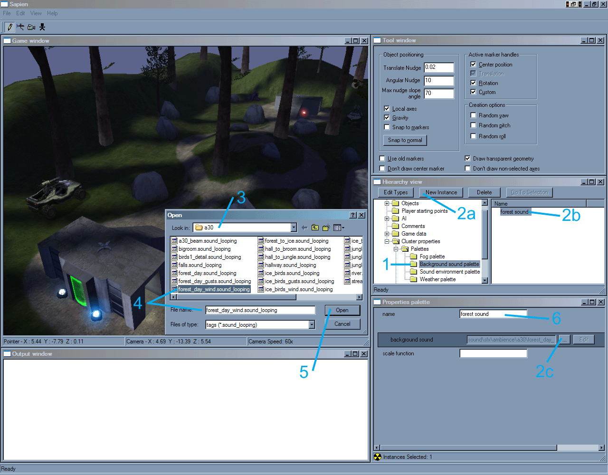The width and height of the screenshot is (608, 475).
Task: Select the camera tool in toolbar
Action: (x=31, y=27)
